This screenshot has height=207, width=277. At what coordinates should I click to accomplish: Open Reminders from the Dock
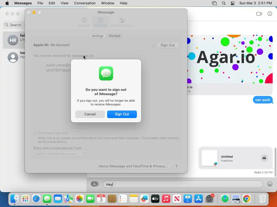point(123,199)
